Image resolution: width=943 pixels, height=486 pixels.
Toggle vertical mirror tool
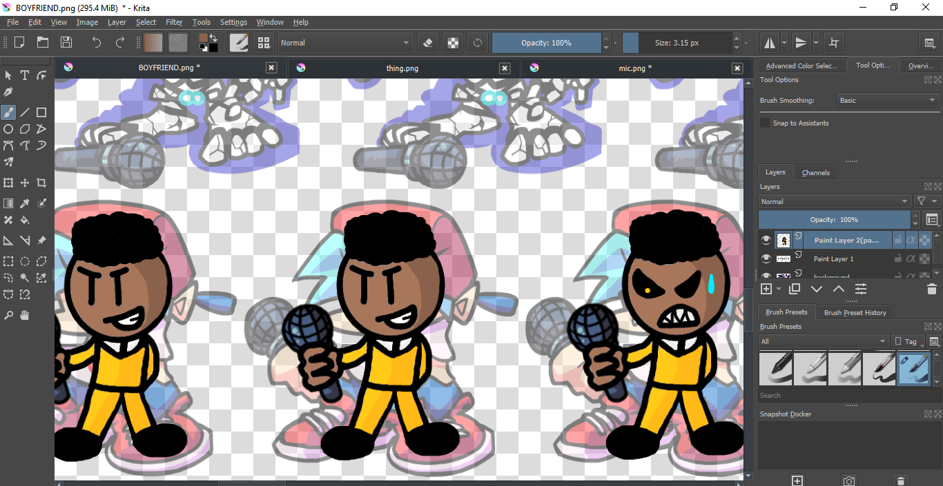[x=801, y=43]
